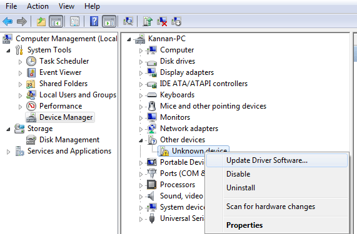Screen dimensions: 357x234
Task: Click the Processors chip icon
Action: pos(152,185)
